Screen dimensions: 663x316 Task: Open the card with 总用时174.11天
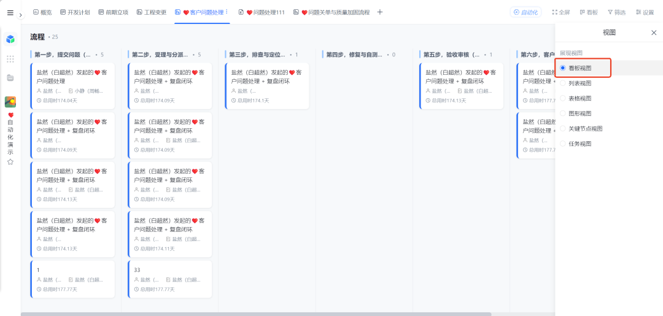click(170, 234)
